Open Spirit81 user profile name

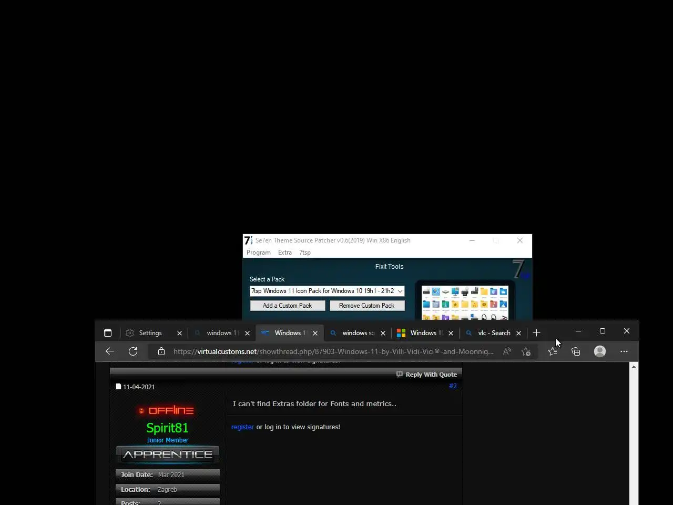[167, 428]
